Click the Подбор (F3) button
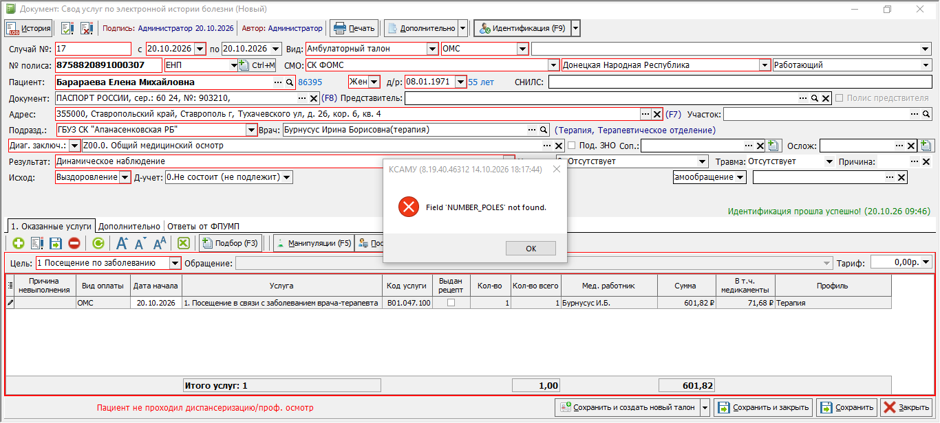This screenshot has width=940, height=423. 230,243
